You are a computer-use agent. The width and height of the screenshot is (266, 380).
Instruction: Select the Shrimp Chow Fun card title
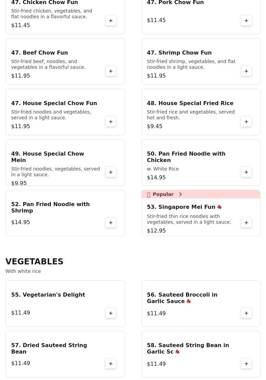179,53
